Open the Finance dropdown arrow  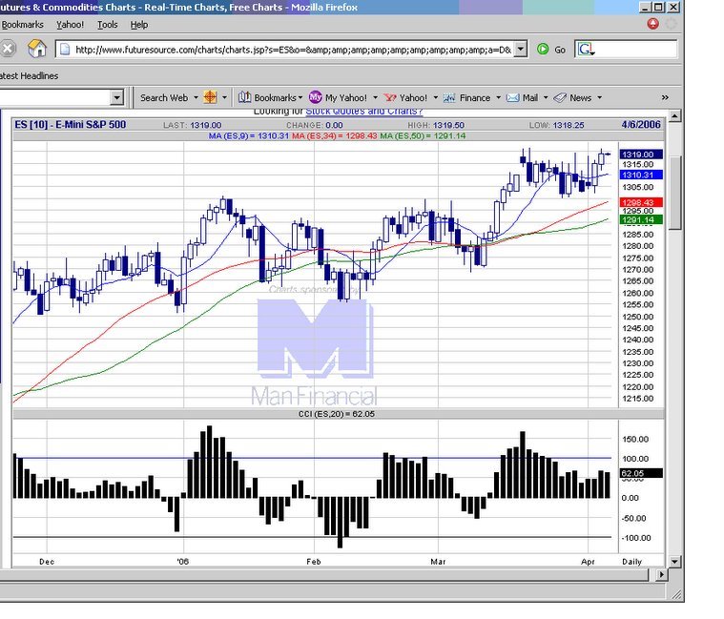498,98
